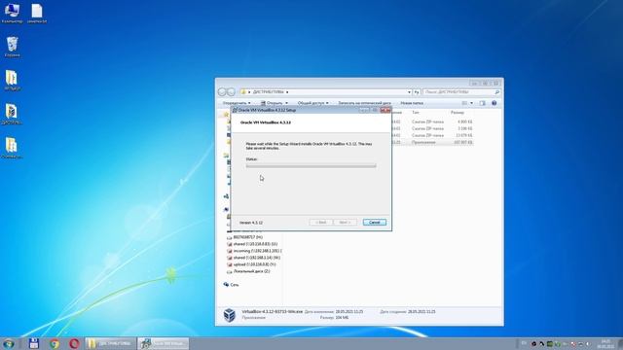Select the Приложение file row in list
The width and height of the screenshot is (623, 350).
pos(432,142)
